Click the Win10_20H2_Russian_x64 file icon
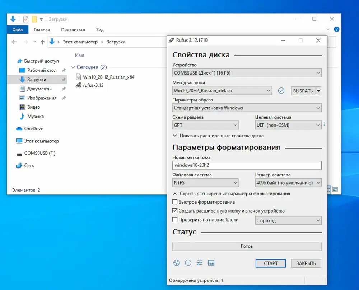This screenshot has height=290, width=359. [79, 77]
